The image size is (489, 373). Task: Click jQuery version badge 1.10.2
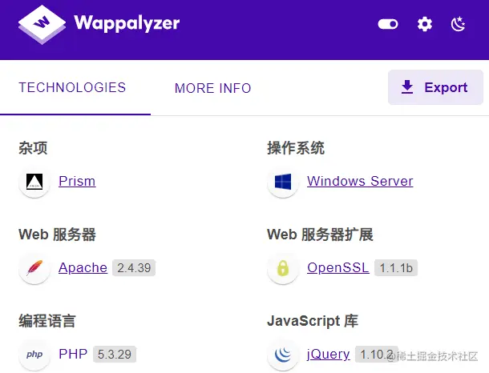click(x=377, y=355)
